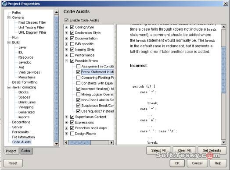Click the Reset button
230x170 pixels.
(x=13, y=163)
